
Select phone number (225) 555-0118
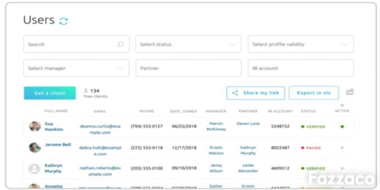[147, 148]
